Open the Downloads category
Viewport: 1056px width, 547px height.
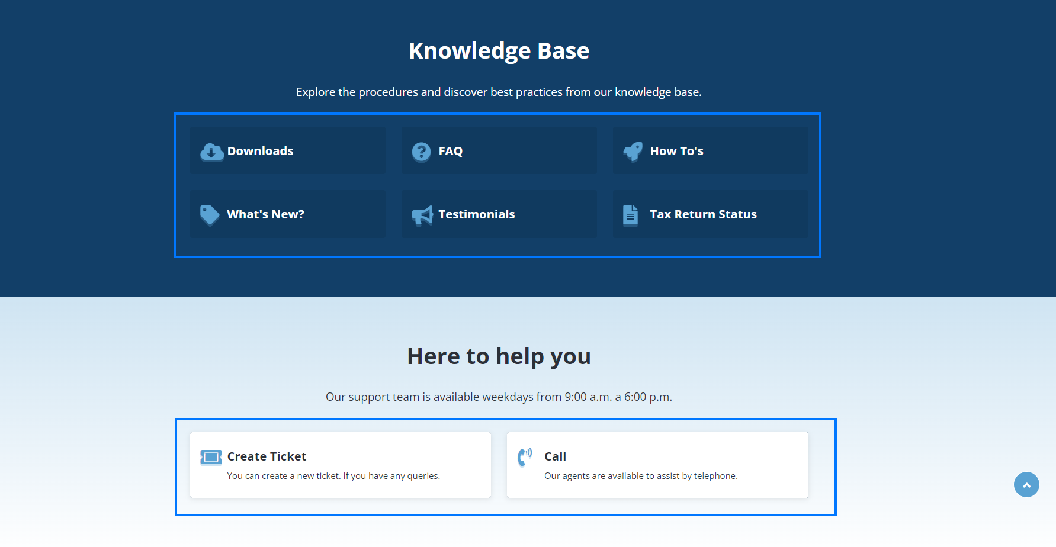(287, 151)
